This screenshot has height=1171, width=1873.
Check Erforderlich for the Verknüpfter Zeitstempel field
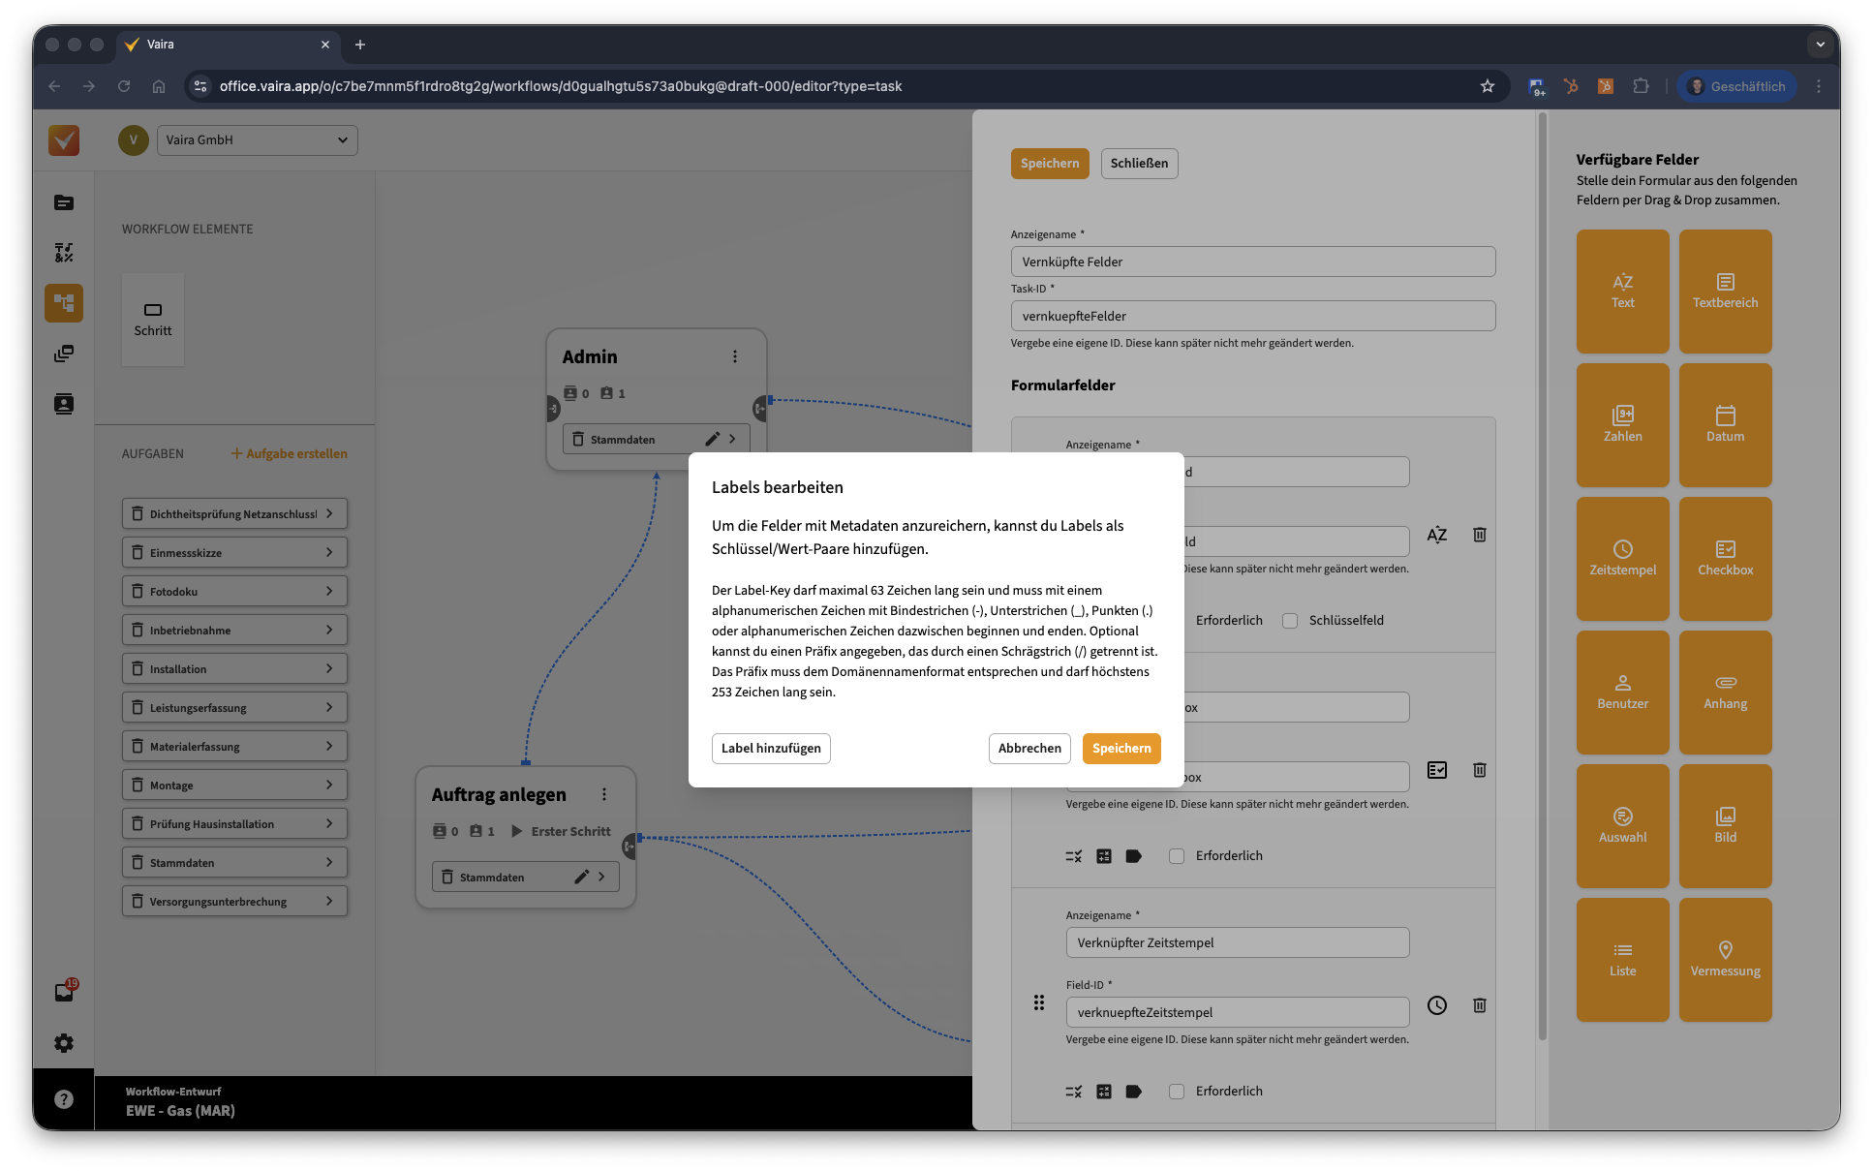click(x=1177, y=1092)
